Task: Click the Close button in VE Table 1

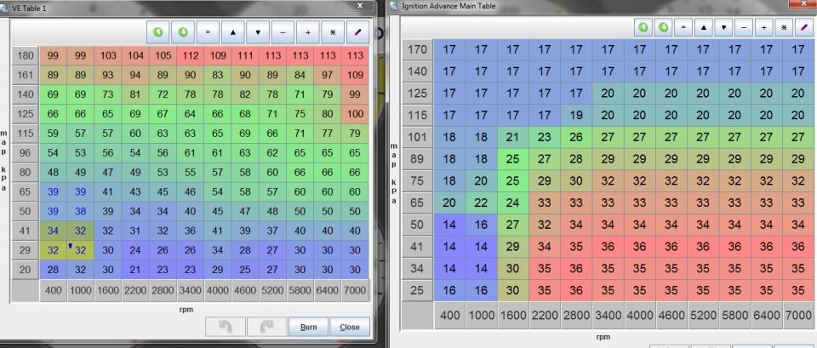Action: 350,327
